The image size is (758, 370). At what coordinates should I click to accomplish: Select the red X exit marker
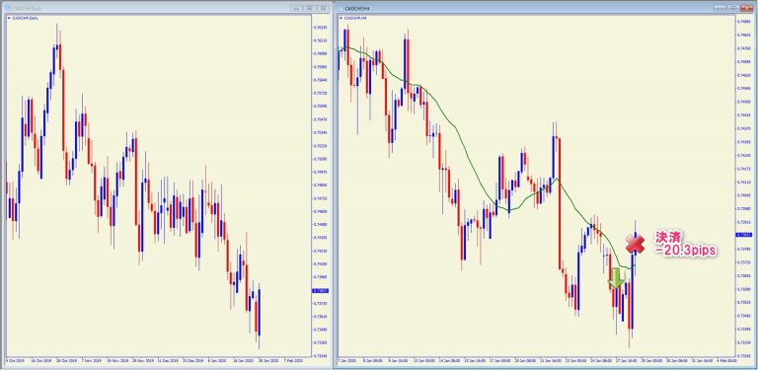[636, 244]
